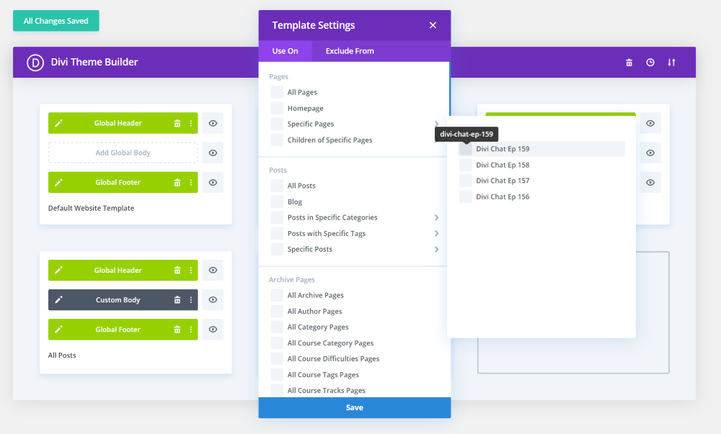Image resolution: width=721 pixels, height=434 pixels.
Task: Check the All Category Pages checkbox
Action: pyautogui.click(x=277, y=327)
